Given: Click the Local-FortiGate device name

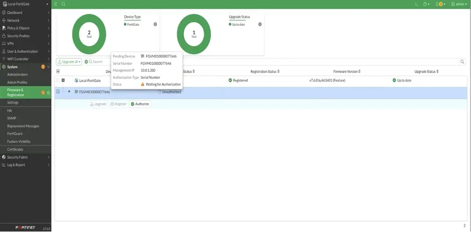Looking at the screenshot, I should [x=90, y=81].
